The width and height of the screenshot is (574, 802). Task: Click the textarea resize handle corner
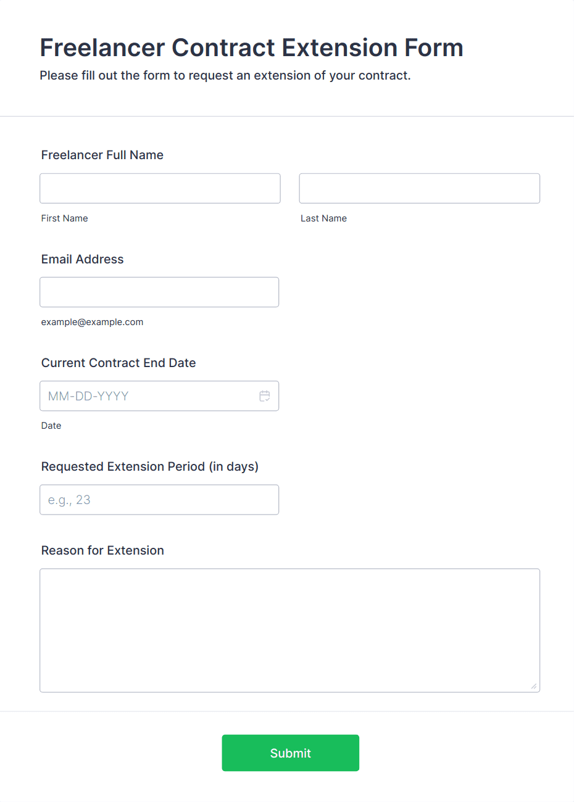[534, 686]
